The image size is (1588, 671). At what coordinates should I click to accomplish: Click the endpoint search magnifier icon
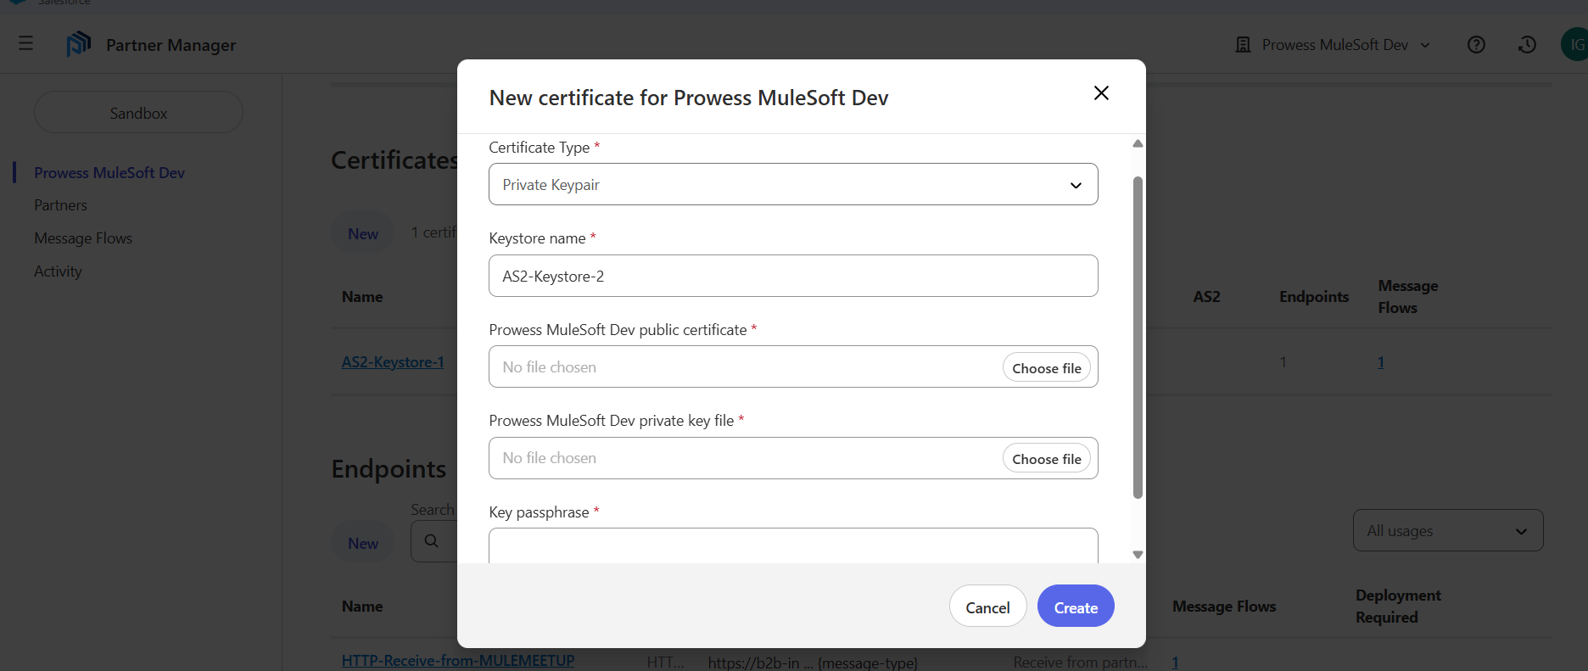point(432,541)
